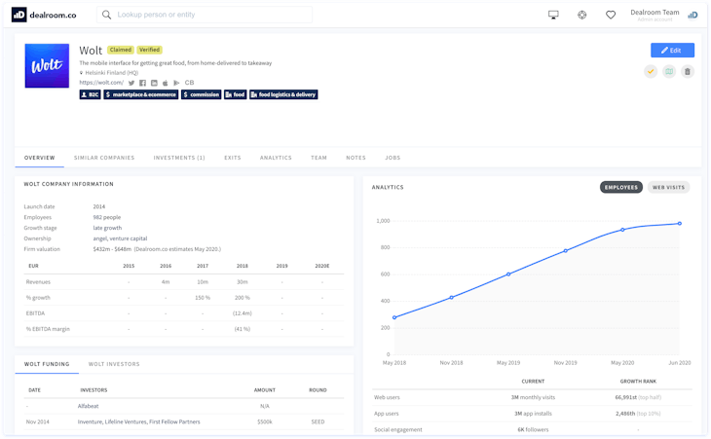Click the 2,486th growth rank value
The image size is (711, 439).
click(625, 413)
